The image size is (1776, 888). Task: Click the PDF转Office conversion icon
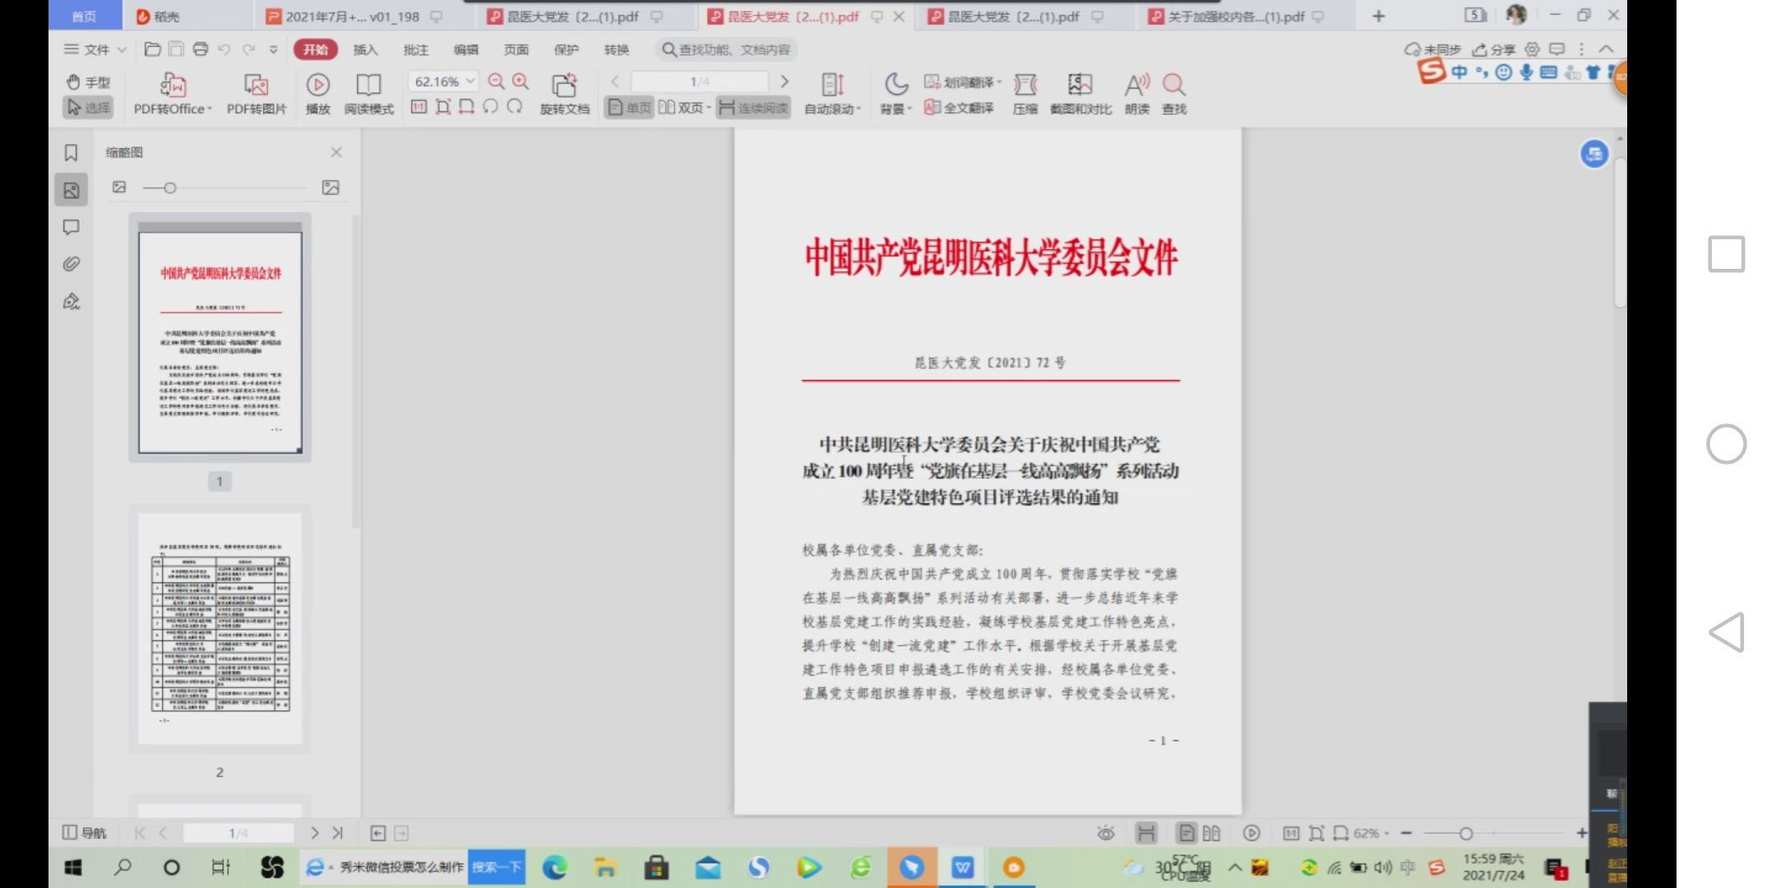173,86
